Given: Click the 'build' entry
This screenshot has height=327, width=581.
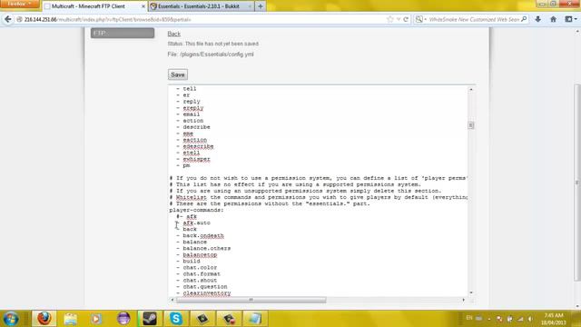Looking at the screenshot, I should tap(192, 262).
